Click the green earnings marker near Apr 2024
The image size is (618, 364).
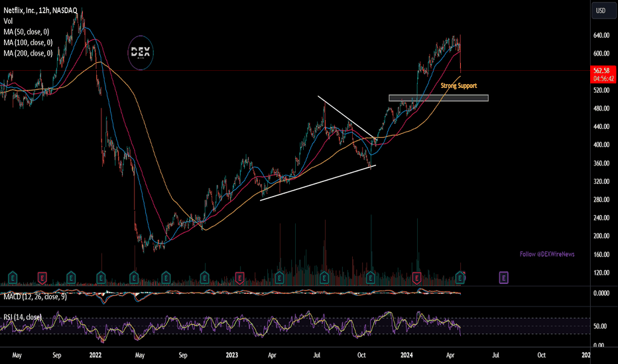pyautogui.click(x=460, y=278)
